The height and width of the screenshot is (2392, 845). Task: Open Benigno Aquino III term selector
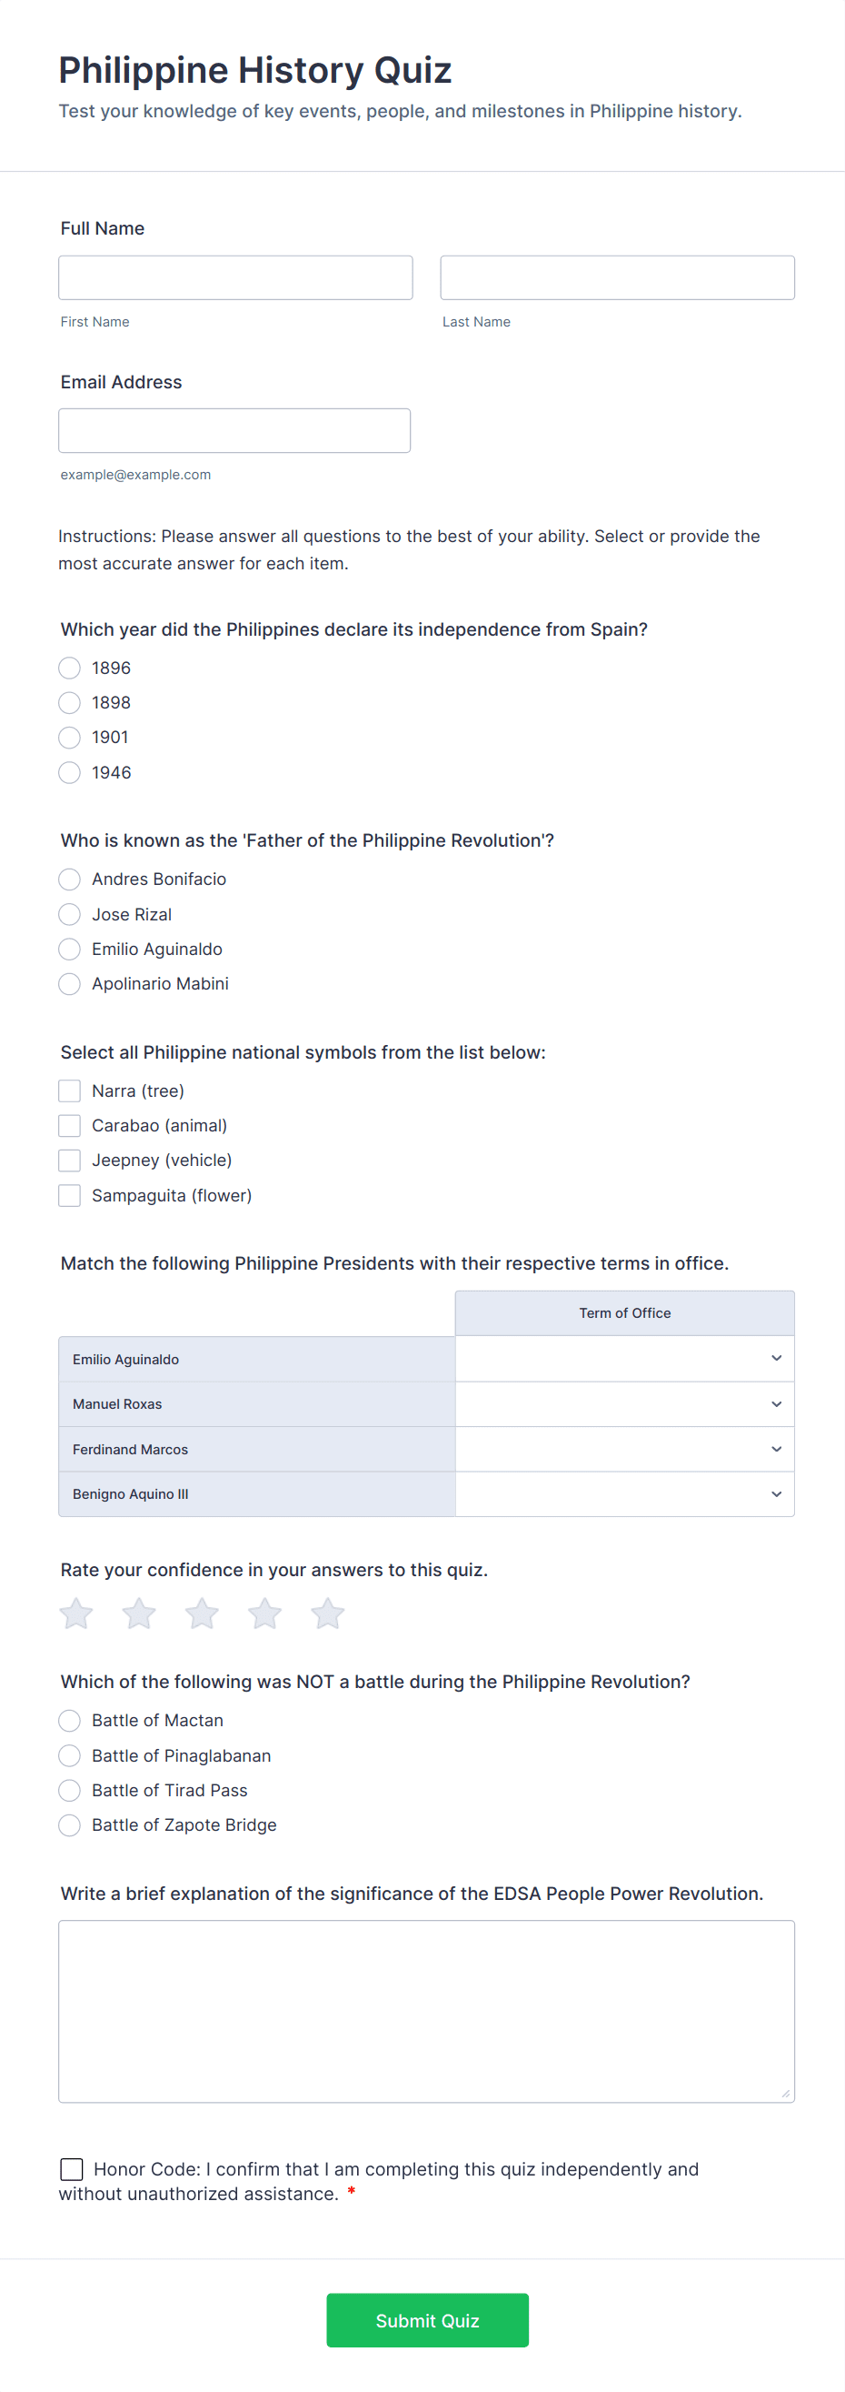[x=624, y=1493]
